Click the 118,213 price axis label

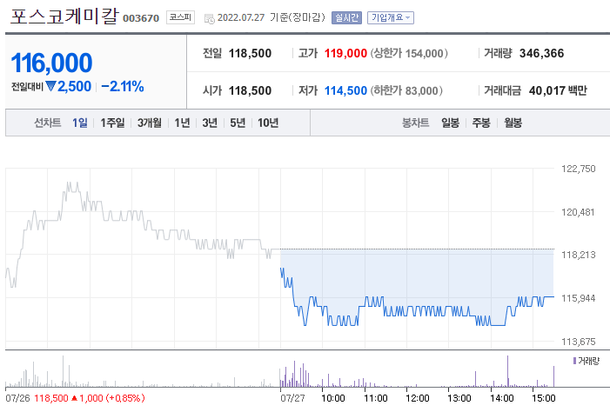[x=578, y=255]
